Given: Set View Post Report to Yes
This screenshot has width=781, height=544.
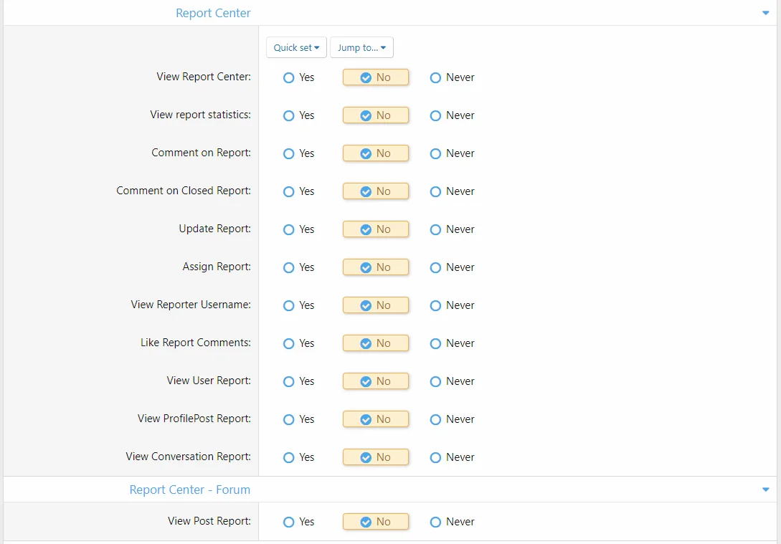Looking at the screenshot, I should [289, 522].
